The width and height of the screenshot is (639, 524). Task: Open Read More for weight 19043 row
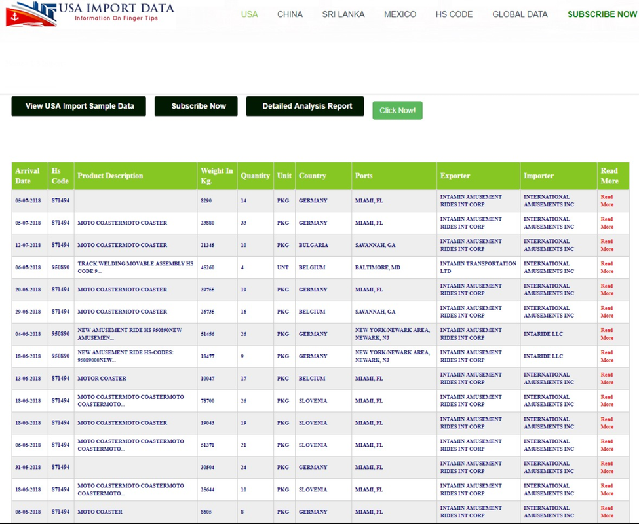tap(607, 422)
